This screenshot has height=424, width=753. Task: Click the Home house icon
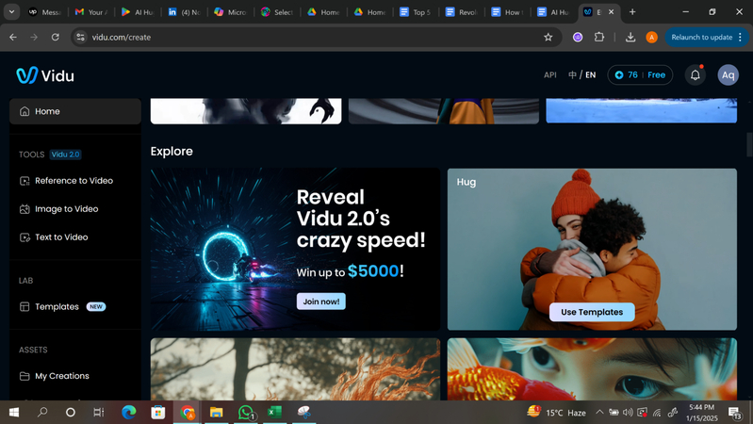click(x=25, y=111)
